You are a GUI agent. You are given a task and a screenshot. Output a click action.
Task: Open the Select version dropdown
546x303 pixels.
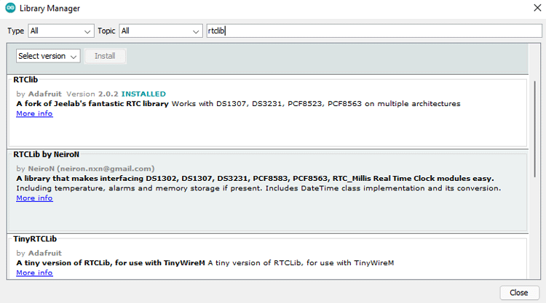48,56
